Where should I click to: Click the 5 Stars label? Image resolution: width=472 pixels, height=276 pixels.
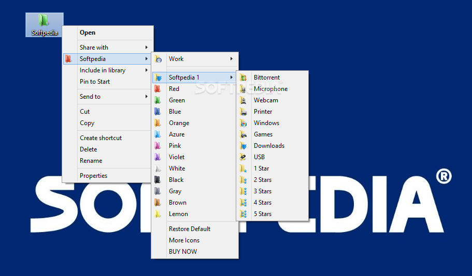(x=263, y=214)
